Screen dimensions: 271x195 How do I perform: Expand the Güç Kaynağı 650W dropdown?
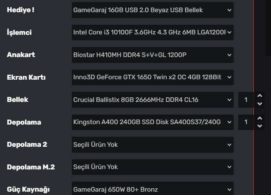[152, 190]
